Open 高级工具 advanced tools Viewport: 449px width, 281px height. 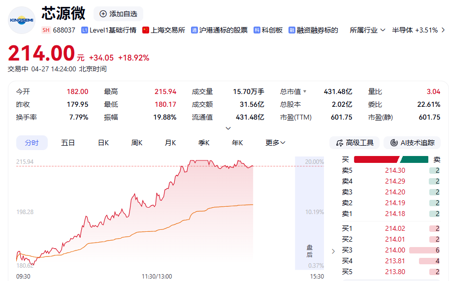(x=354, y=143)
